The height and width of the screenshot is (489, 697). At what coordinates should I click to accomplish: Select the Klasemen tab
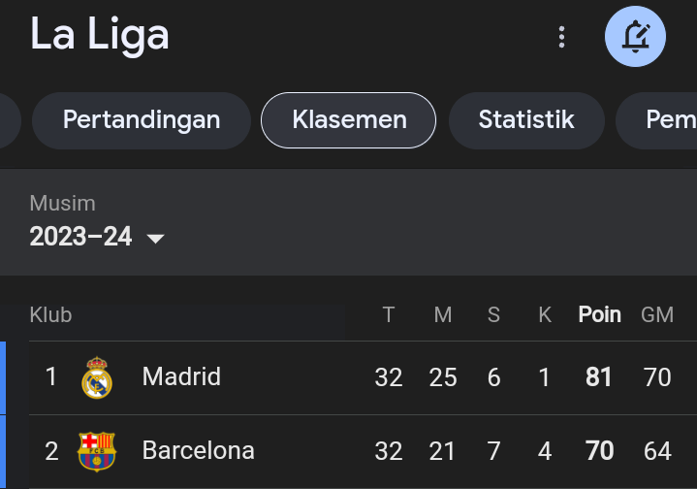(349, 120)
